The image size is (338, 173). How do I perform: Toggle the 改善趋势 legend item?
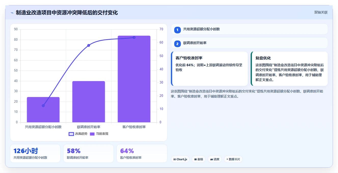pyautogui.click(x=78, y=134)
